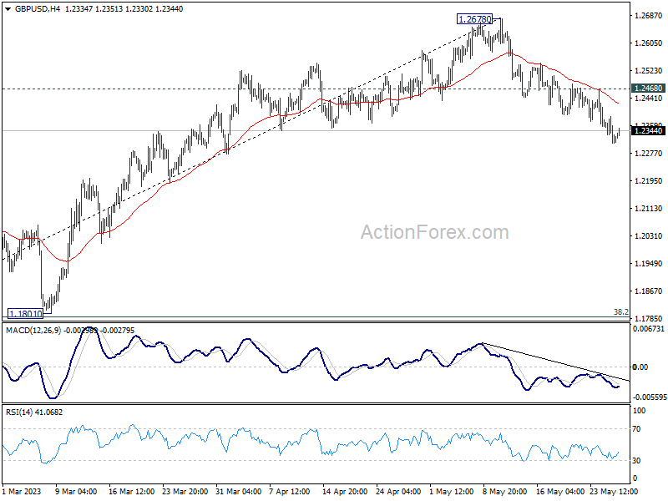Click the 1.24680 price level tag

point(649,89)
